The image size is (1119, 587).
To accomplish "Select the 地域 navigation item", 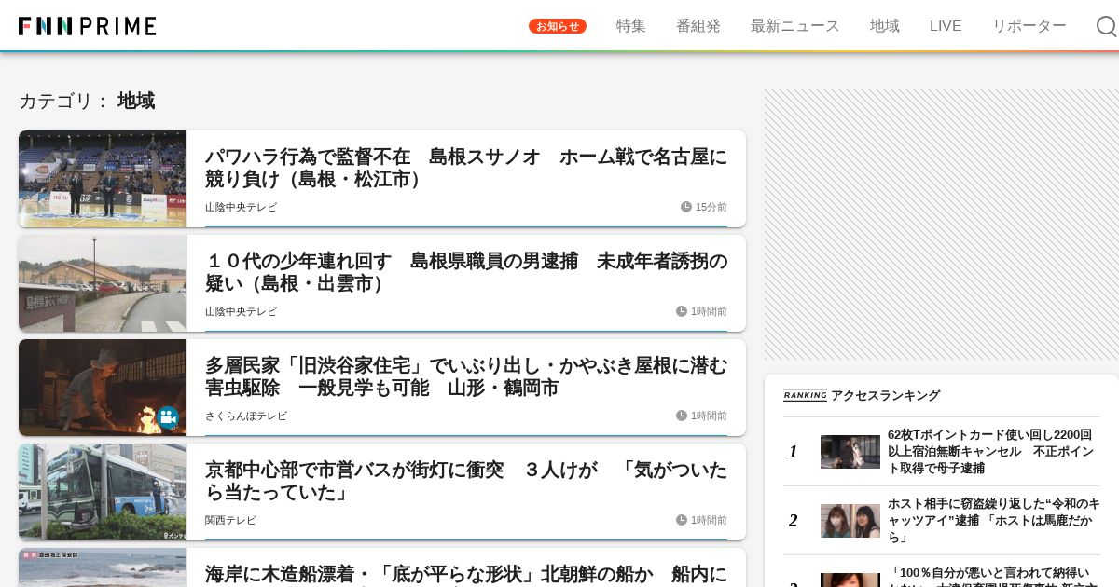I will 885,26.
